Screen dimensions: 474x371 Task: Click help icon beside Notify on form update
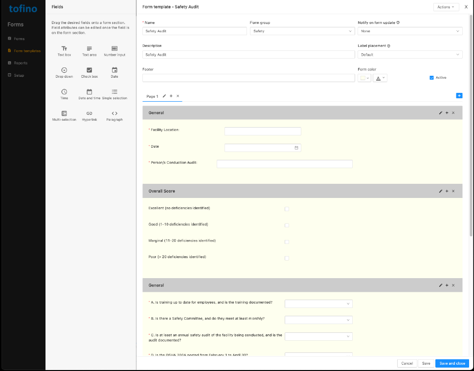(398, 22)
